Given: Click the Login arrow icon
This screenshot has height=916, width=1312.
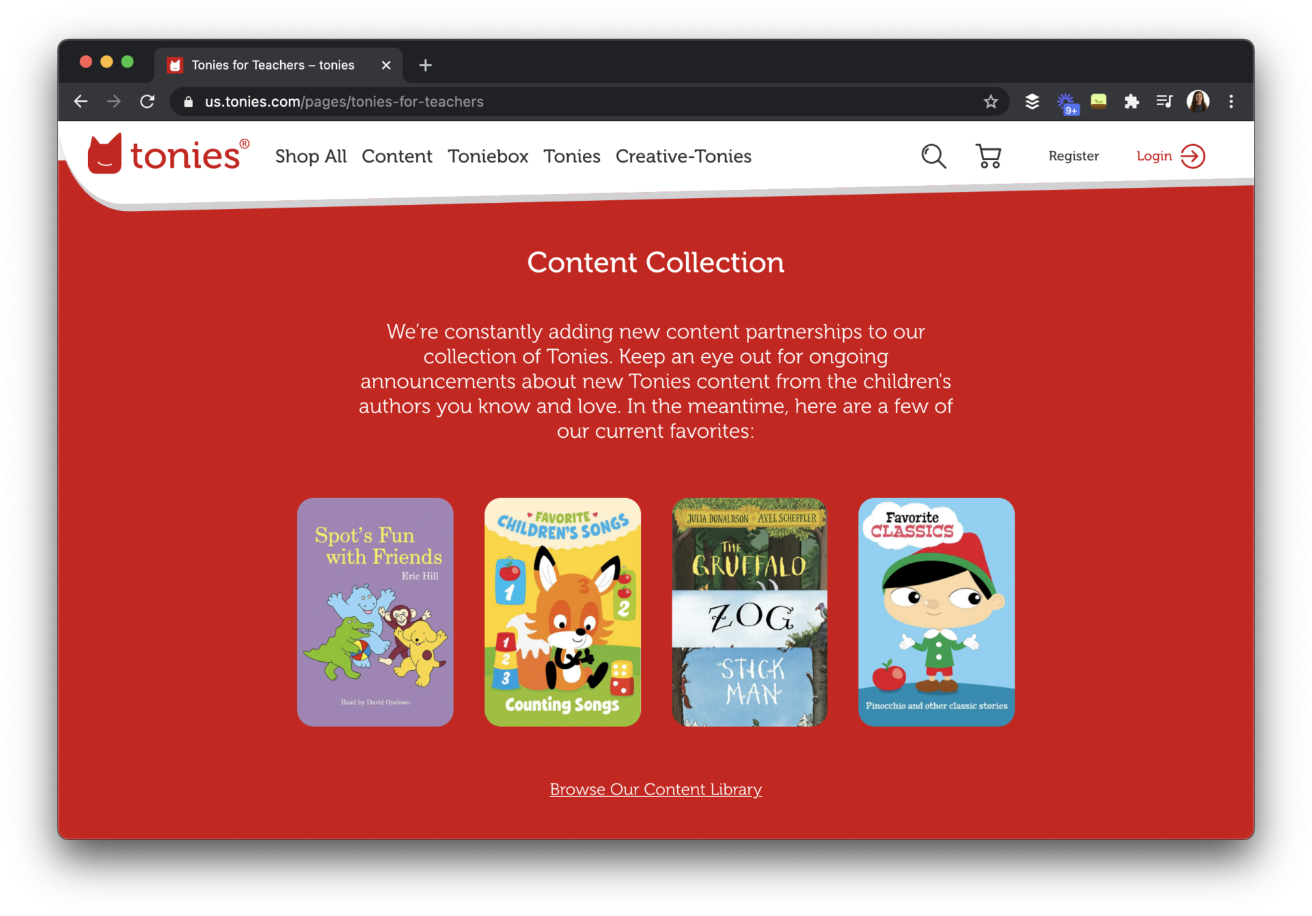Looking at the screenshot, I should click(1193, 156).
